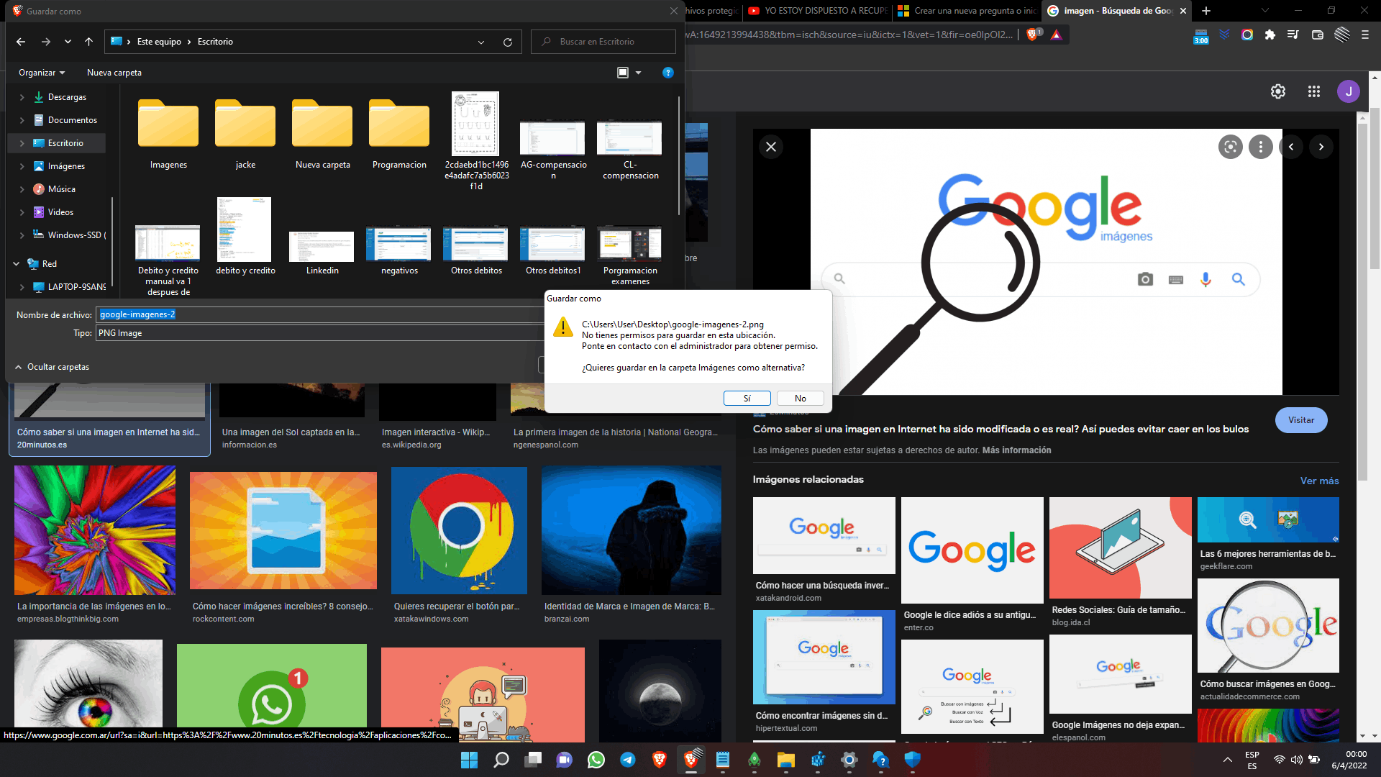Expand the Descargas tree node
Image resolution: width=1381 pixels, height=777 pixels.
tap(22, 97)
